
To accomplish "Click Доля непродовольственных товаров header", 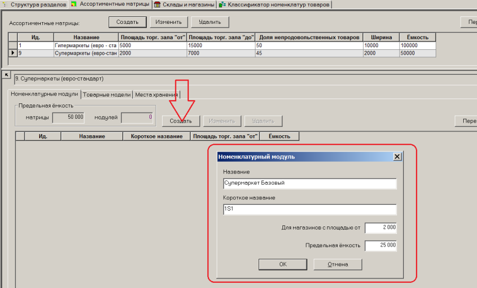I will tap(309, 37).
